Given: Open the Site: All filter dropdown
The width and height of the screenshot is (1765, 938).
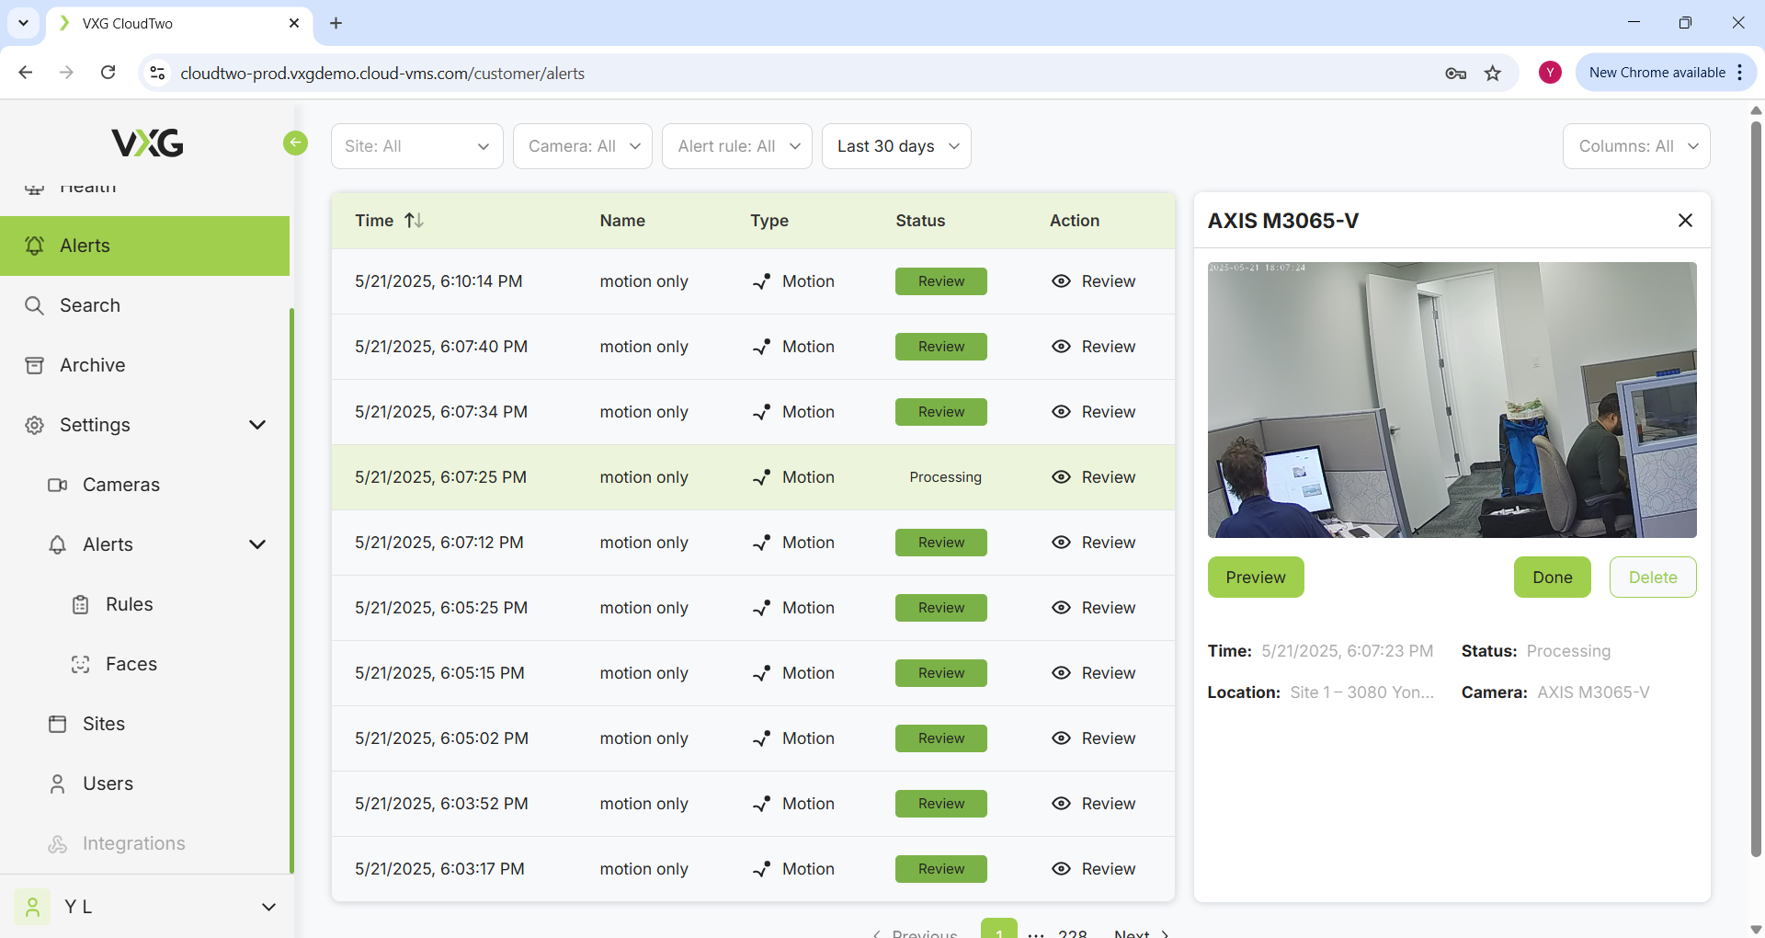Looking at the screenshot, I should point(416,146).
